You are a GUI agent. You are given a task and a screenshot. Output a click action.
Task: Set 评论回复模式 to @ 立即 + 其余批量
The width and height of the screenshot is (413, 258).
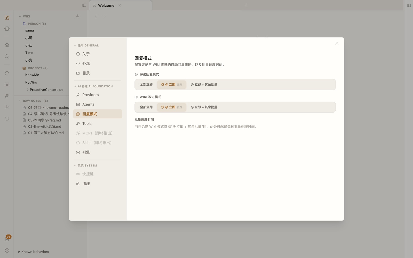click(204, 85)
